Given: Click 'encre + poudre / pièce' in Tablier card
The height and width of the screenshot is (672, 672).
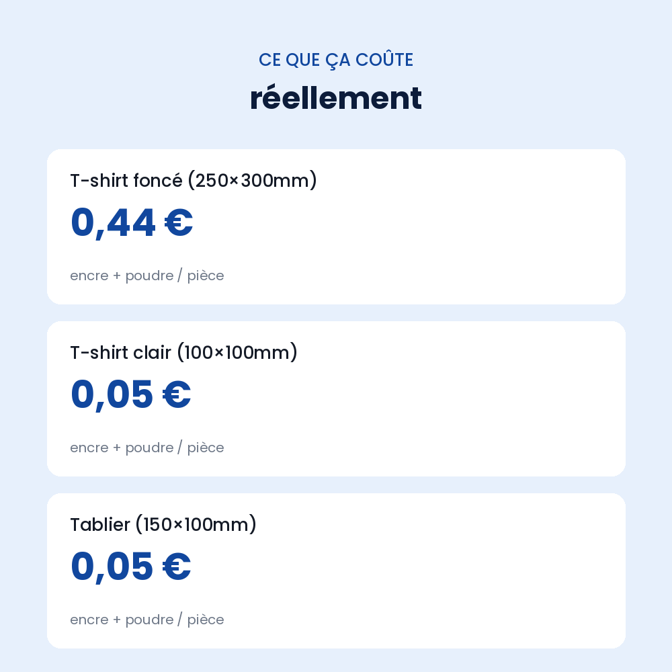Looking at the screenshot, I should point(147,620).
